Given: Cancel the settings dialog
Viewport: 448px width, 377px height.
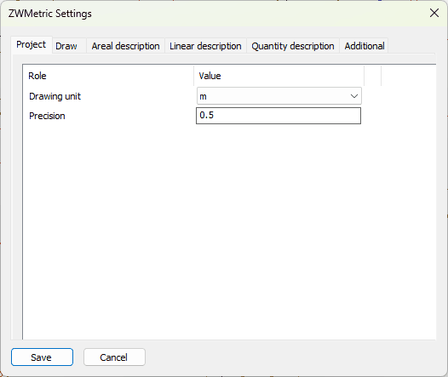Looking at the screenshot, I should click(x=114, y=357).
